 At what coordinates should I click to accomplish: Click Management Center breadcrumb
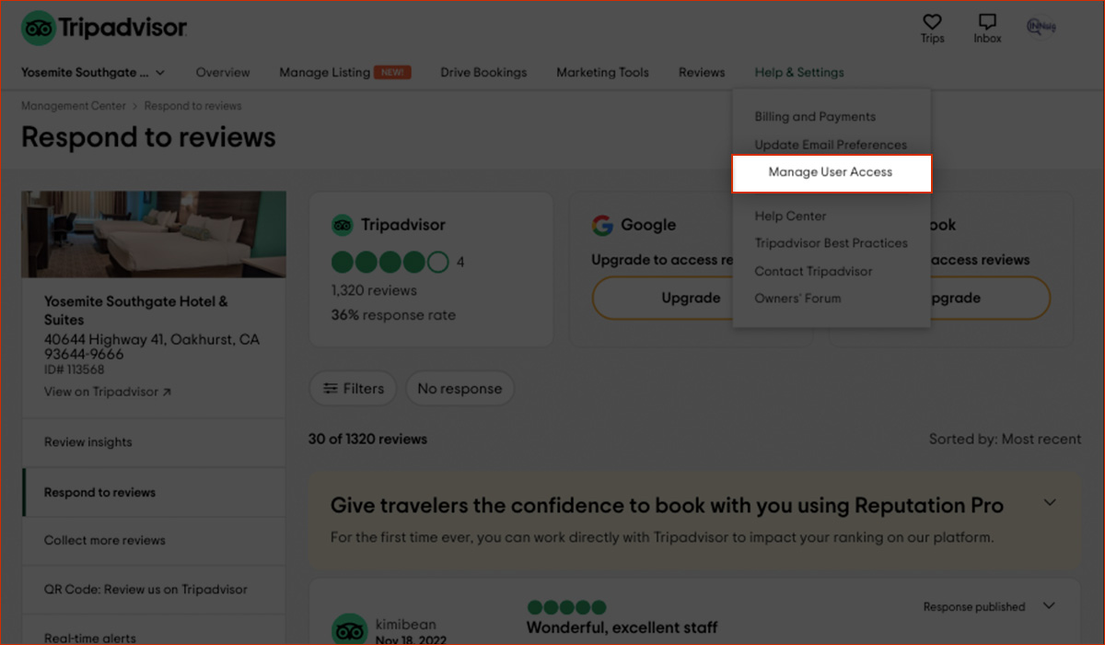[74, 106]
